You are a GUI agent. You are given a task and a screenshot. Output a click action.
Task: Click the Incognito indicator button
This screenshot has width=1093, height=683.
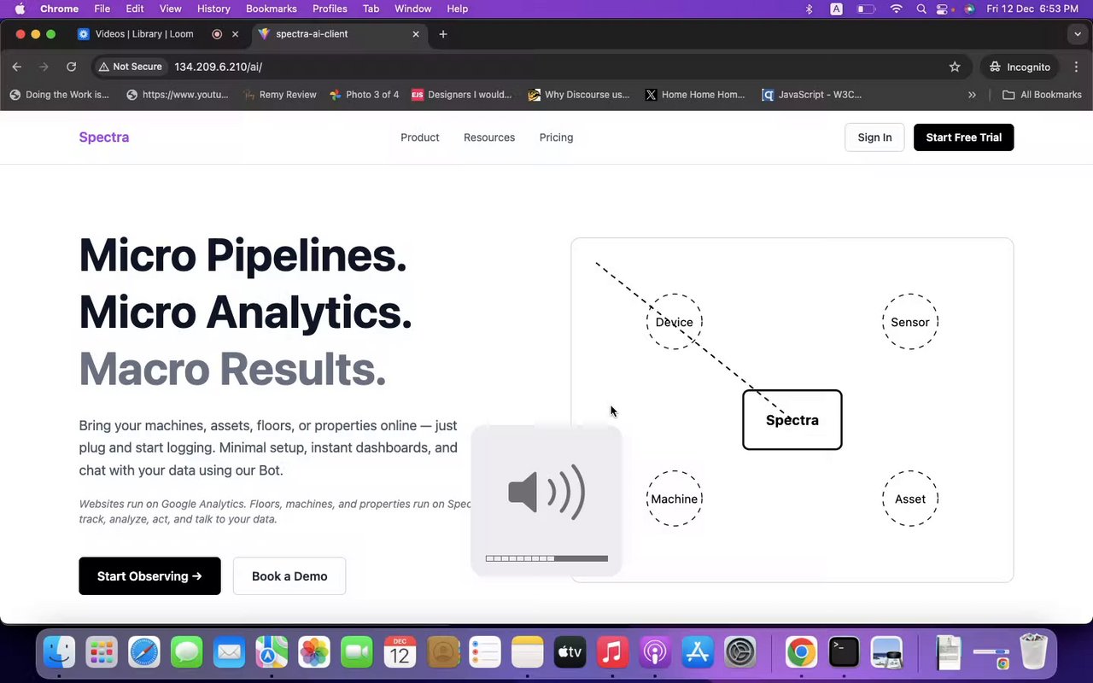1020,67
